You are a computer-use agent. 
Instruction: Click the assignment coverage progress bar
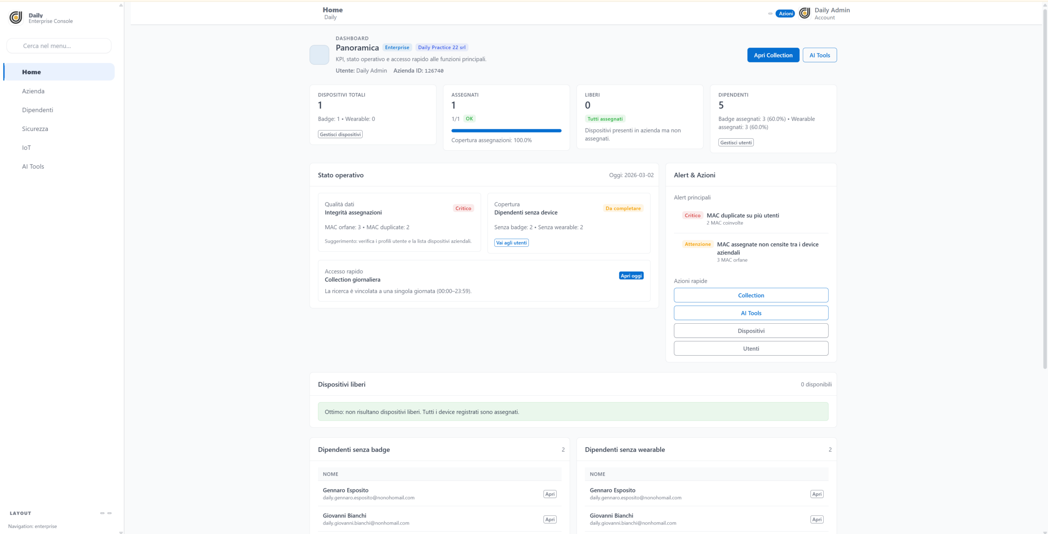(506, 131)
